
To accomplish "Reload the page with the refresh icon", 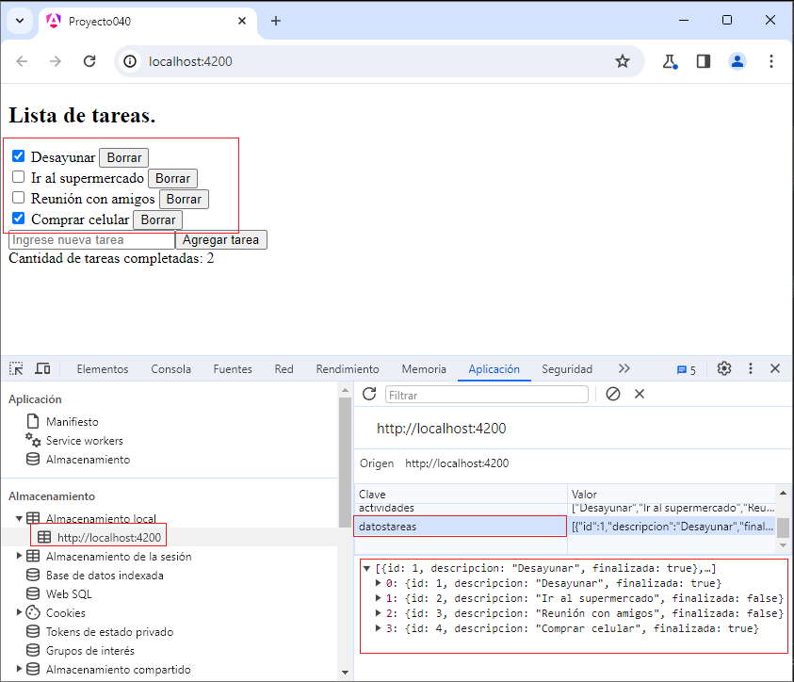I will (x=89, y=61).
